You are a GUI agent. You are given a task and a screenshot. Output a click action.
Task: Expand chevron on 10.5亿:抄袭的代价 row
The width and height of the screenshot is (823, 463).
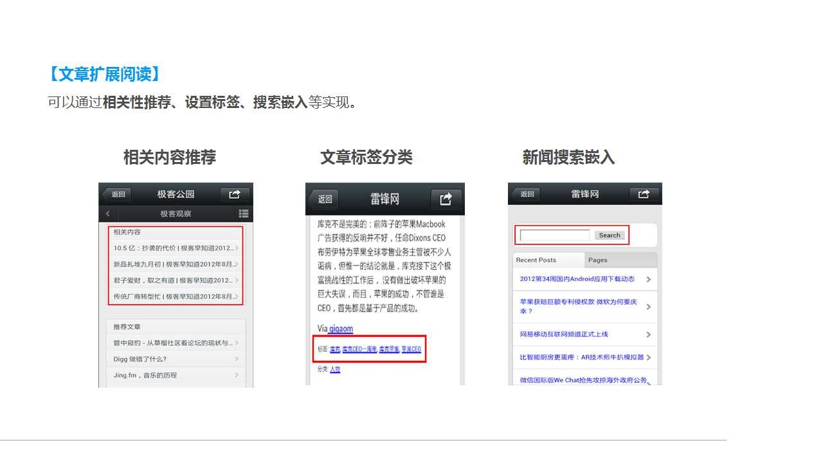237,248
